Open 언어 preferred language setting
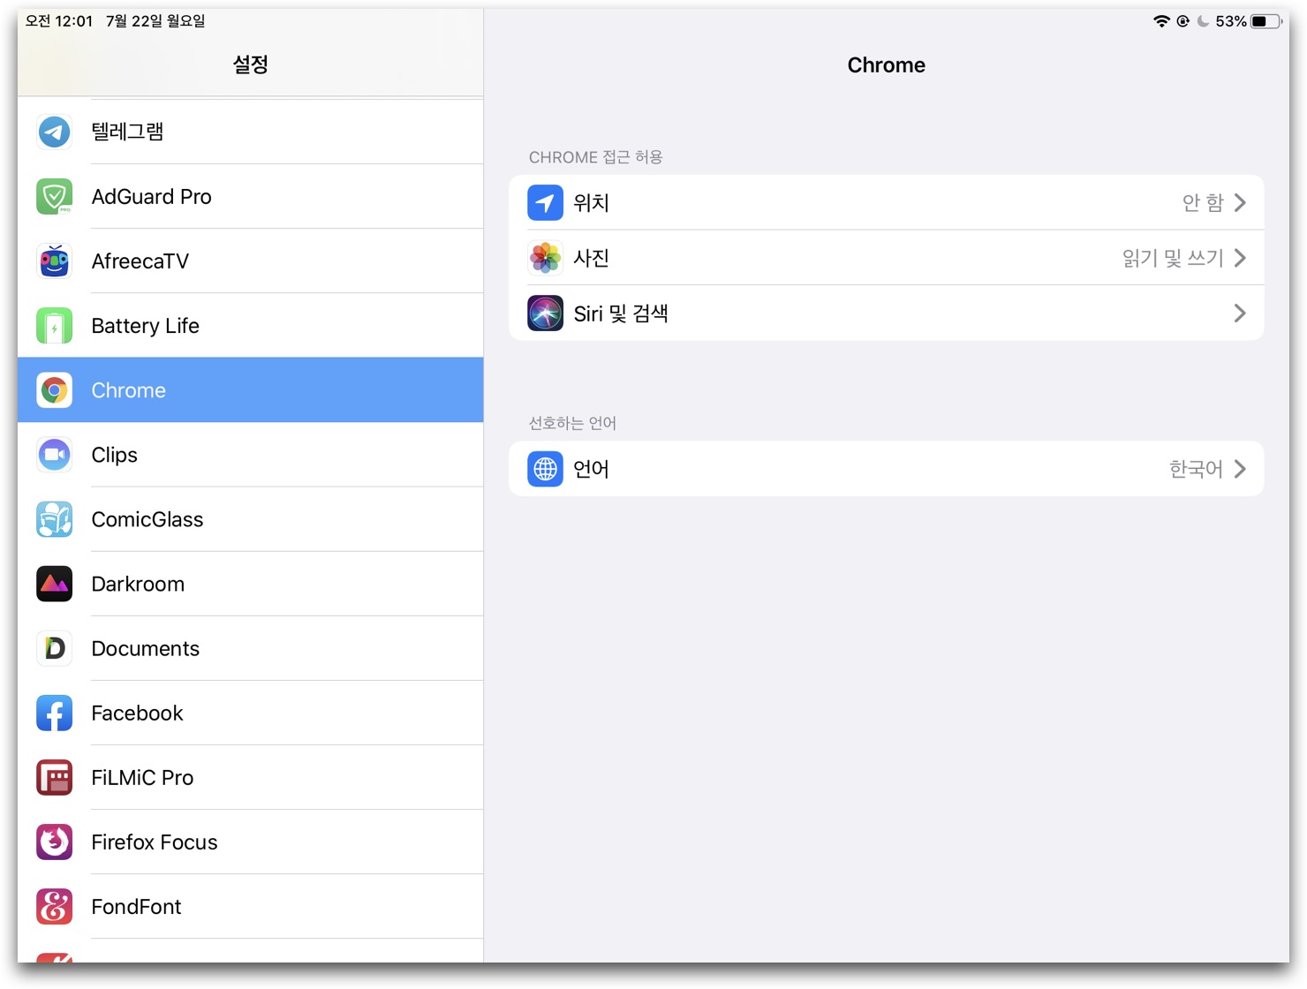 pos(887,469)
